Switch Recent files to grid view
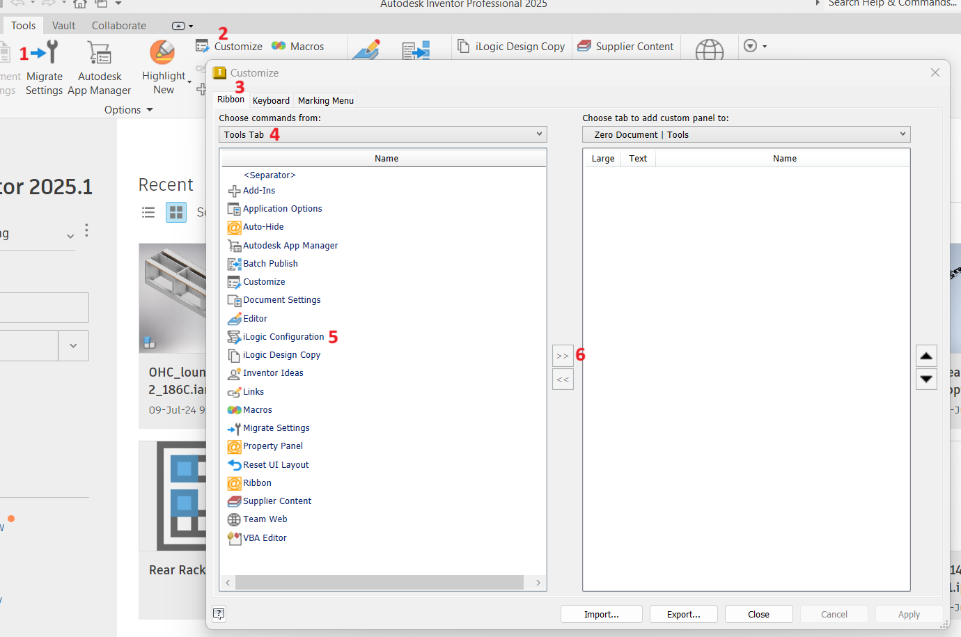The width and height of the screenshot is (961, 637). pyautogui.click(x=176, y=212)
